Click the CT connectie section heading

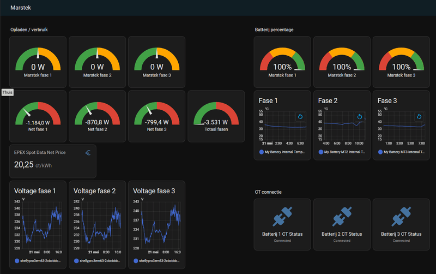(268, 192)
